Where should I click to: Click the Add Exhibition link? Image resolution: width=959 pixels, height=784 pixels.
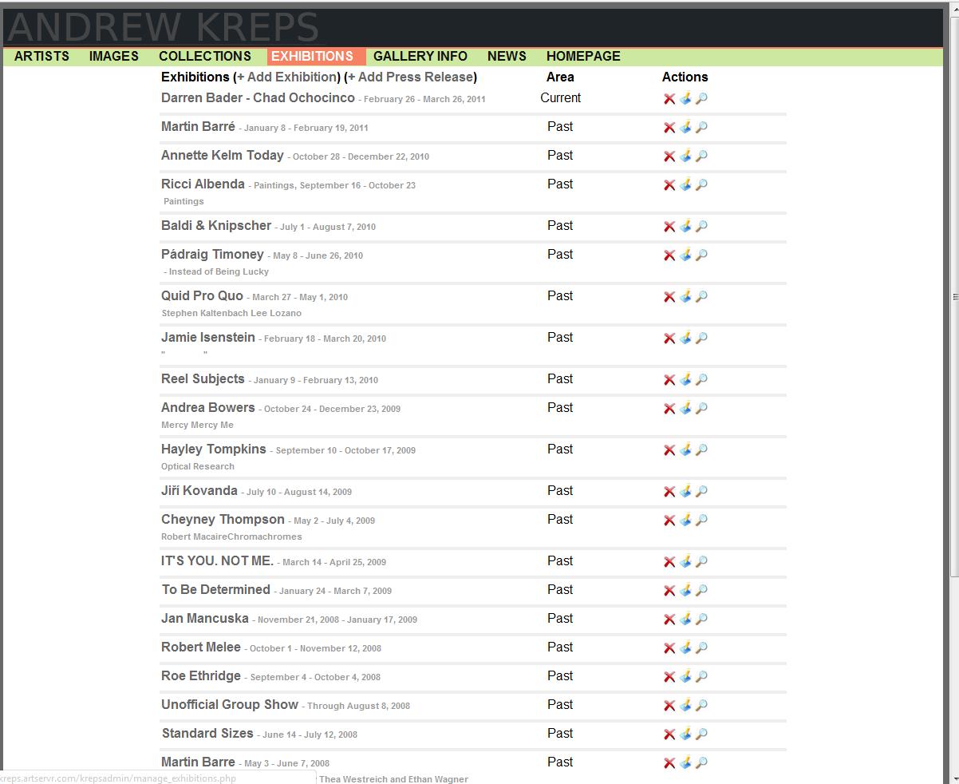[288, 77]
